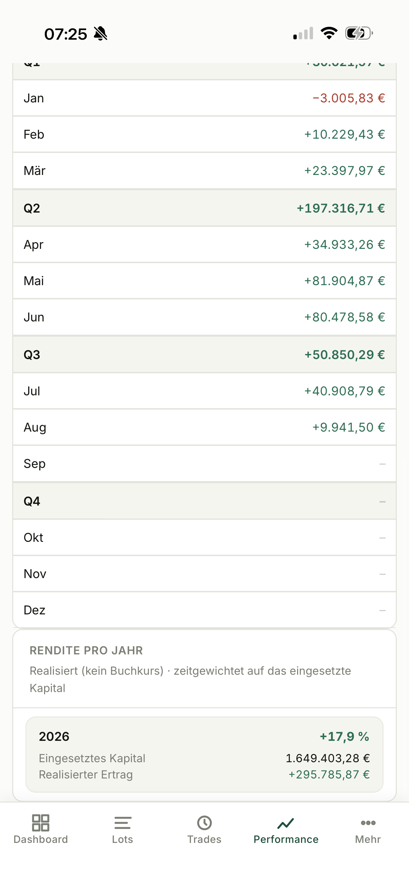Viewport: 409px width, 889px height.
Task: Select the Mai month row
Action: click(x=204, y=281)
